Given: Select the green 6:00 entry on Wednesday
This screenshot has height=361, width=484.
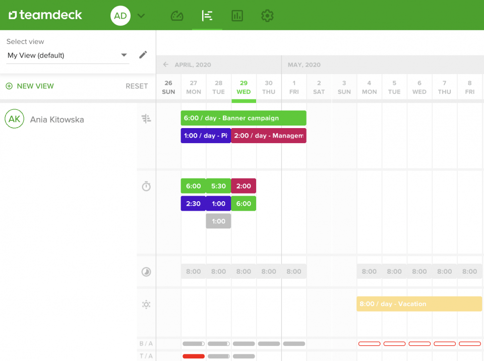Looking at the screenshot, I should coord(244,204).
